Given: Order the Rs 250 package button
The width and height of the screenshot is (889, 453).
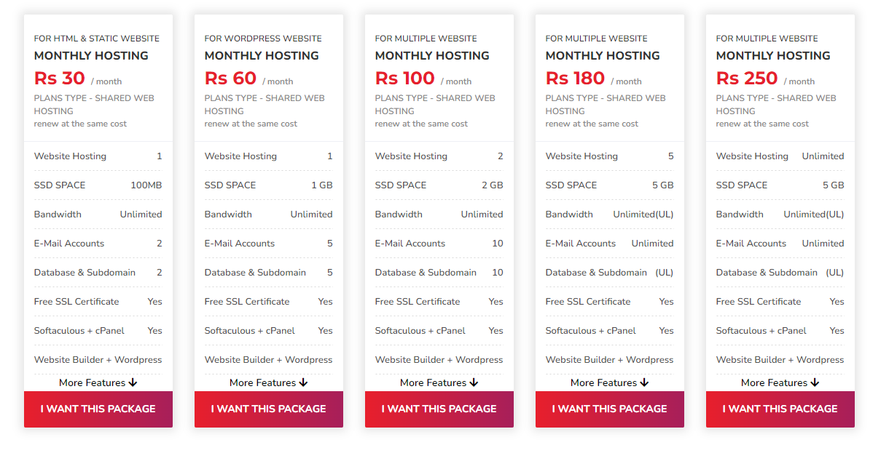Looking at the screenshot, I should pyautogui.click(x=780, y=409).
